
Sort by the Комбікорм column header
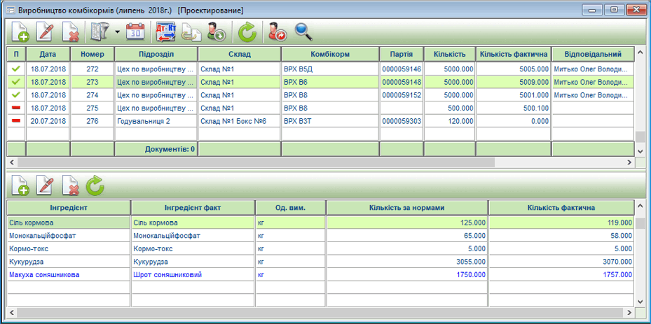click(x=330, y=54)
